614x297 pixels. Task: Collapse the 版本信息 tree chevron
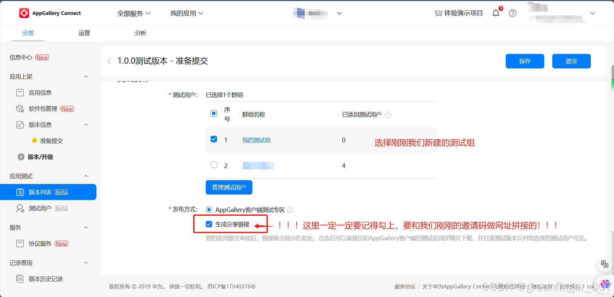point(86,125)
